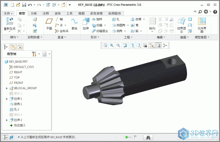The image size is (220, 142).
Task: Click the binoculars search icon in status bar
Action: point(148,137)
